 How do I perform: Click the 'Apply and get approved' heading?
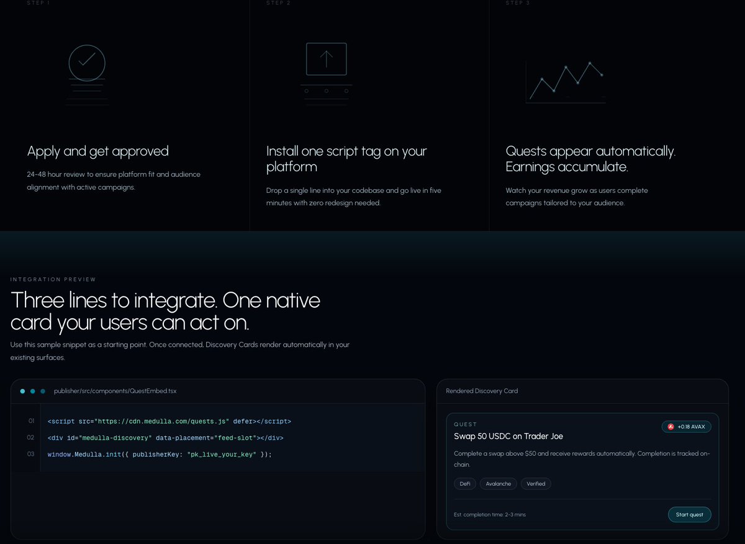(x=98, y=151)
